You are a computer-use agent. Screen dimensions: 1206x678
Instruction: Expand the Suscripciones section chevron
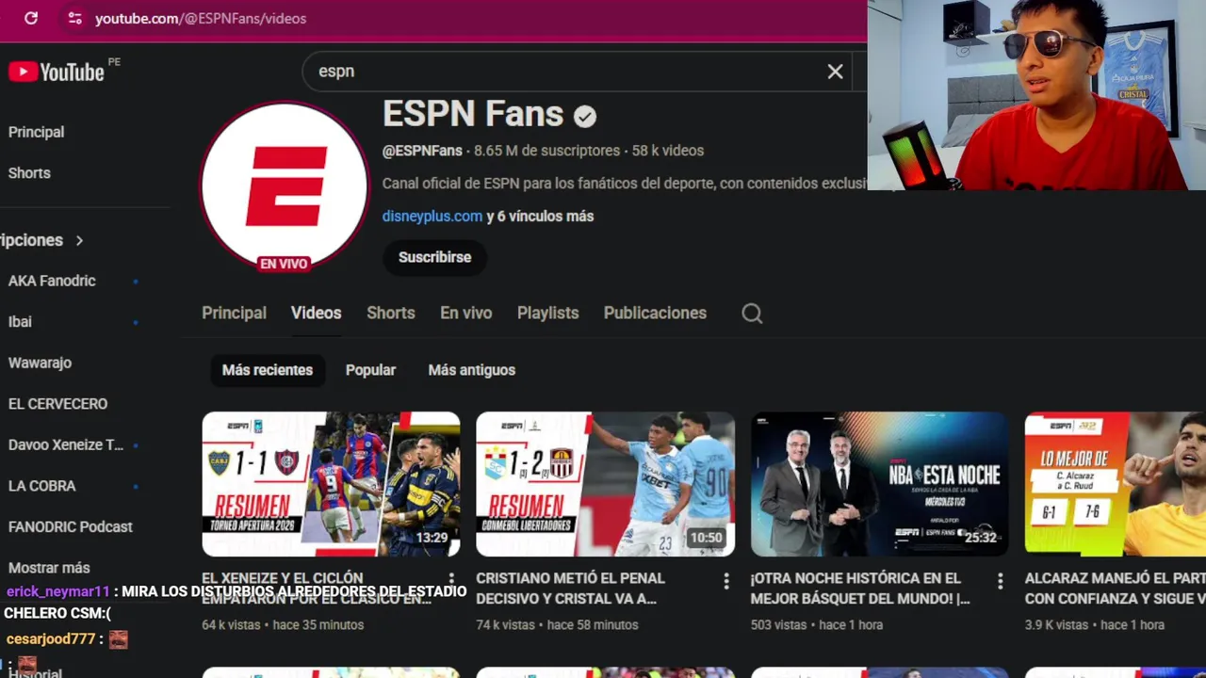79,240
